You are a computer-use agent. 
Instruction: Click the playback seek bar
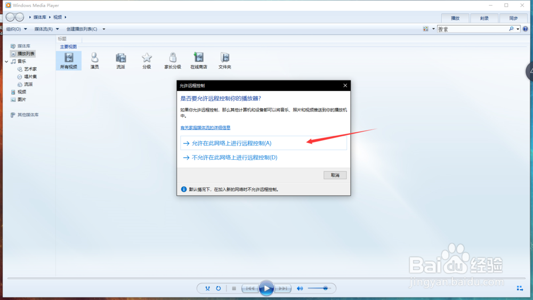(266, 278)
